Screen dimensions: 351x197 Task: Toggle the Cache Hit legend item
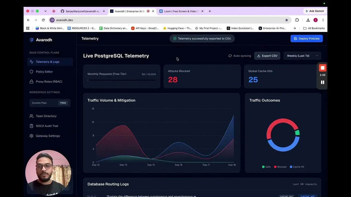point(297,167)
